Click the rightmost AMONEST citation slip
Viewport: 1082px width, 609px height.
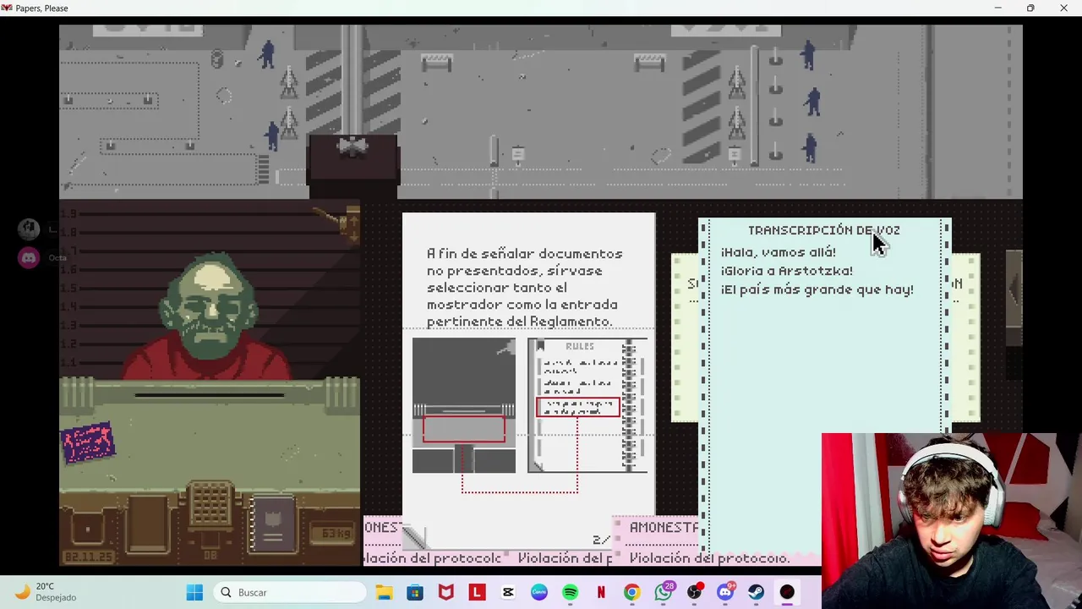click(x=664, y=527)
